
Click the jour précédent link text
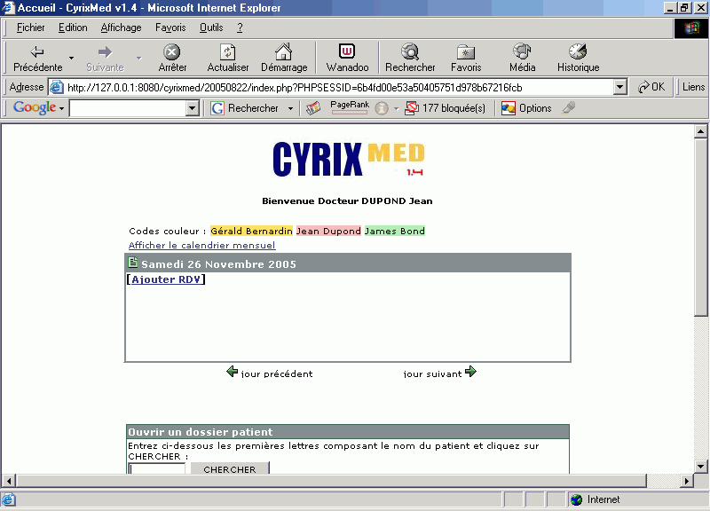coord(277,373)
